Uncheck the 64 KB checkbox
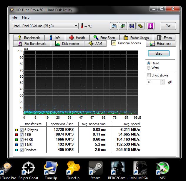This screenshot has width=186, height=181. [21, 139]
